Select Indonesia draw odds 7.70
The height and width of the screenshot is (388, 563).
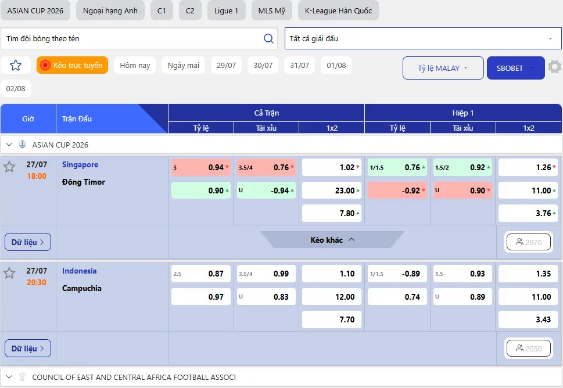pyautogui.click(x=331, y=319)
